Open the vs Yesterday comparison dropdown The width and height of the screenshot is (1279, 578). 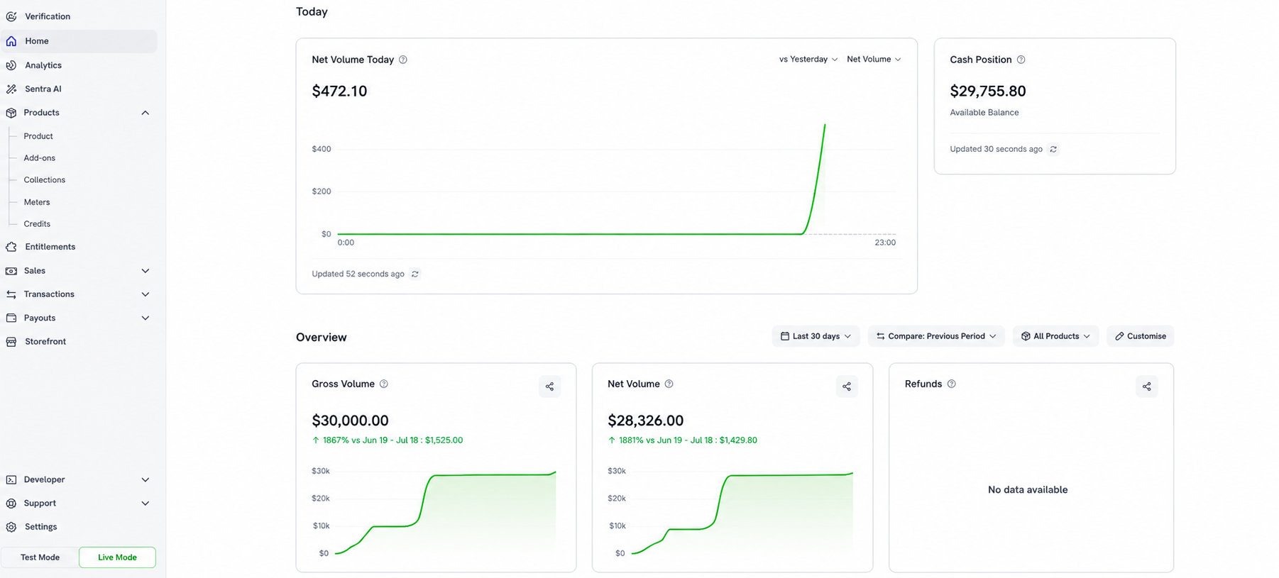[808, 59]
